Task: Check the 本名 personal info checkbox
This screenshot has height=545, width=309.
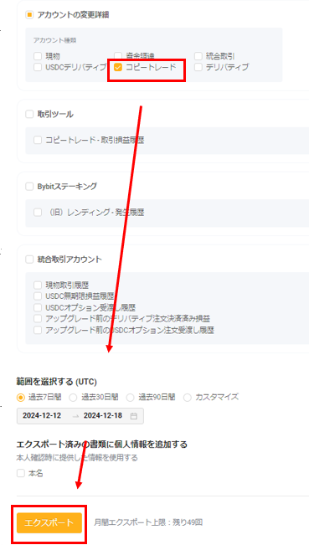Action: tap(21, 473)
